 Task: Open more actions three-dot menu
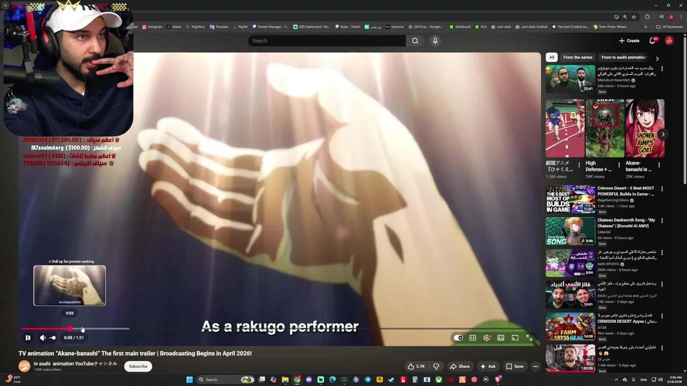(x=535, y=366)
